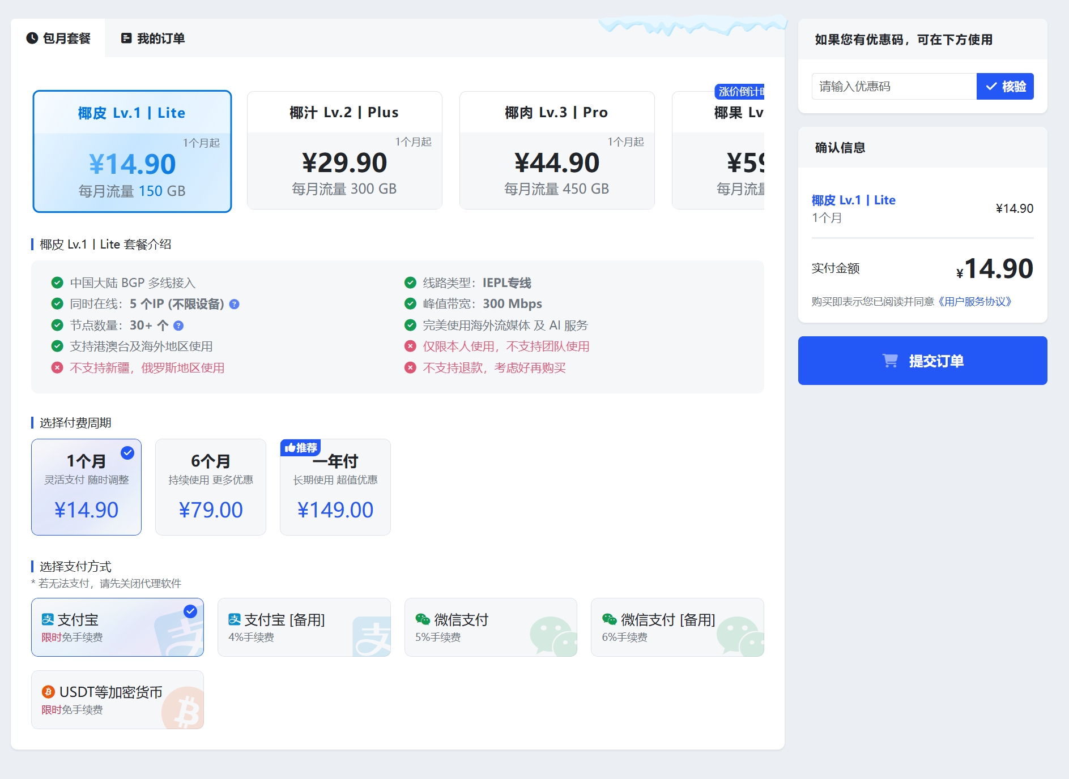Switch to the 我的订单 tab
This screenshot has width=1069, height=779.
153,38
